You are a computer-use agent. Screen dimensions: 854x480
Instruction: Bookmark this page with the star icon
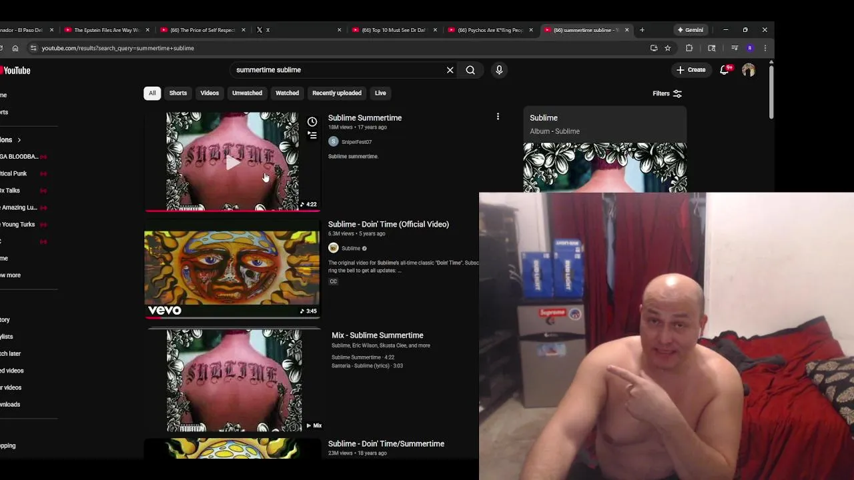668,48
